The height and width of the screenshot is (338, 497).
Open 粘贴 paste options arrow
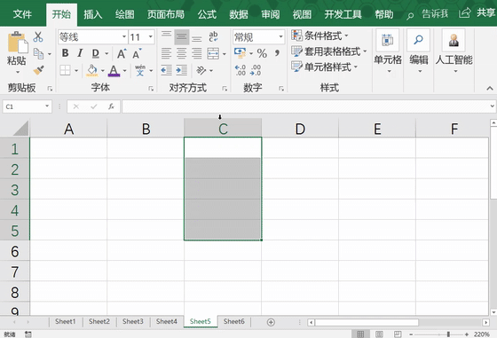click(18, 72)
